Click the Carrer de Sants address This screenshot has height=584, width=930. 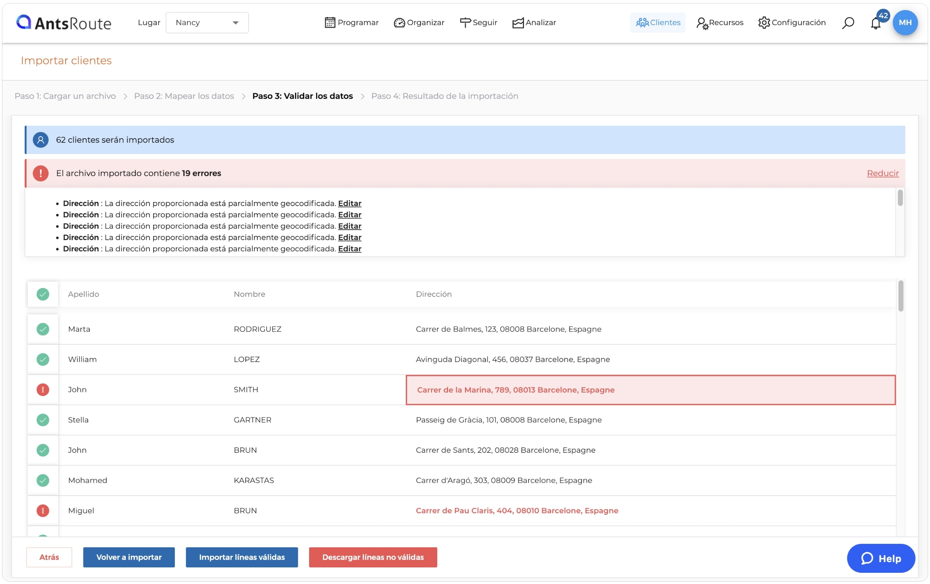coord(506,450)
